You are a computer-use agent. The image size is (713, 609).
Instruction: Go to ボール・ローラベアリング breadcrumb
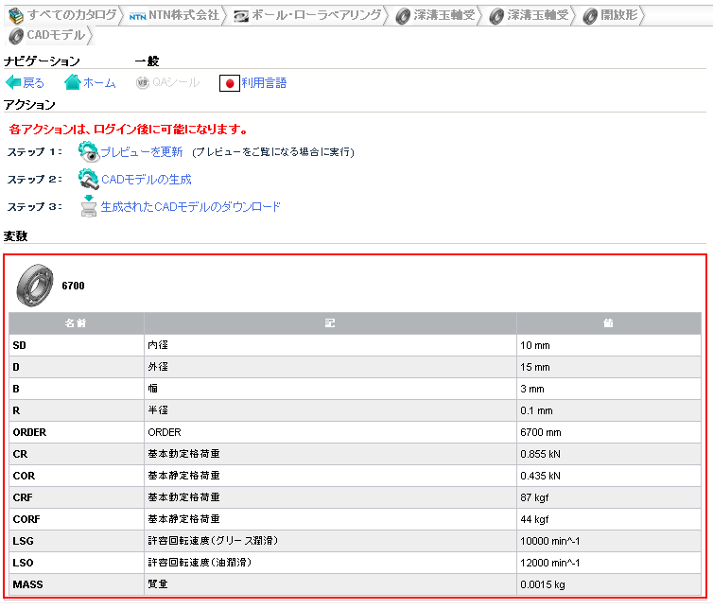tap(316, 15)
